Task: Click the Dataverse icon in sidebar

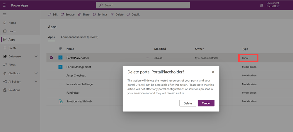Action: point(5,56)
